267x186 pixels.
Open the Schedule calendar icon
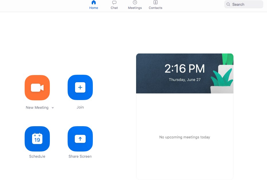(37, 139)
